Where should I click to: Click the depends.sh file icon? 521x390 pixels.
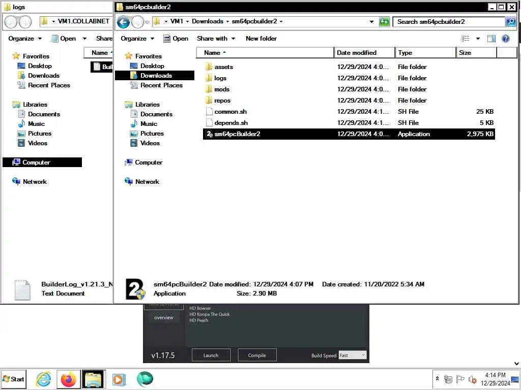click(x=209, y=123)
